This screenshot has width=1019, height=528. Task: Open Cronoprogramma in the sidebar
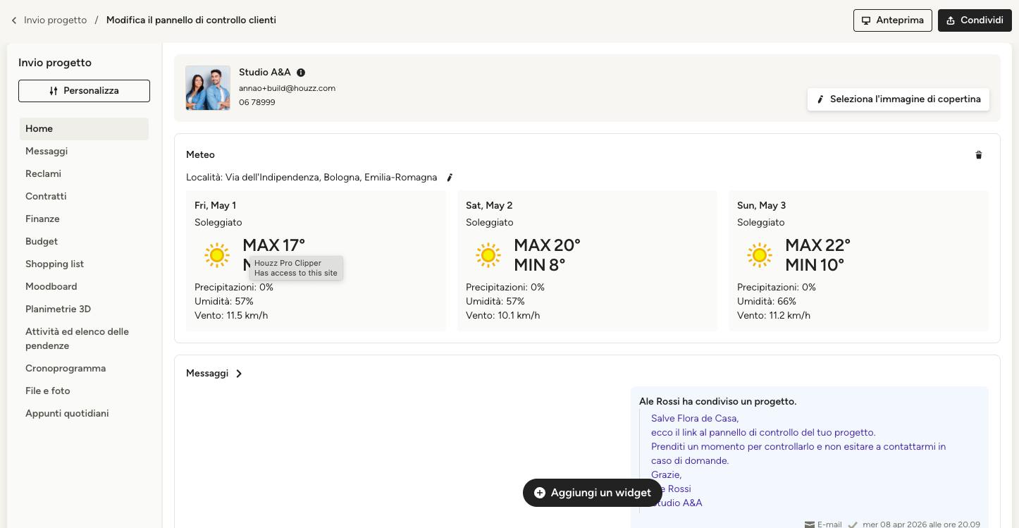[66, 369]
